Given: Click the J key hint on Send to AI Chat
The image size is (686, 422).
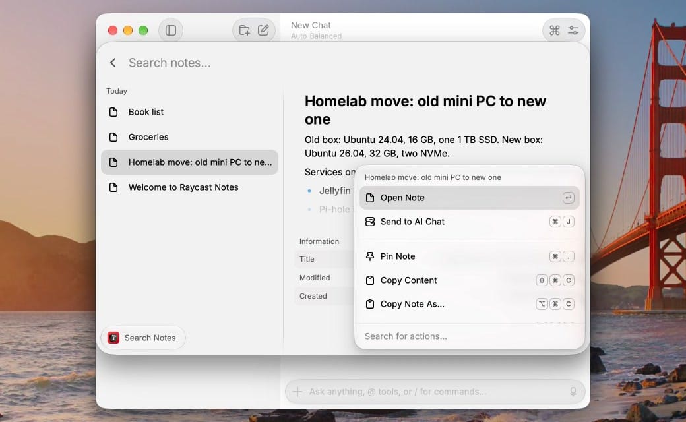Looking at the screenshot, I should [568, 222].
